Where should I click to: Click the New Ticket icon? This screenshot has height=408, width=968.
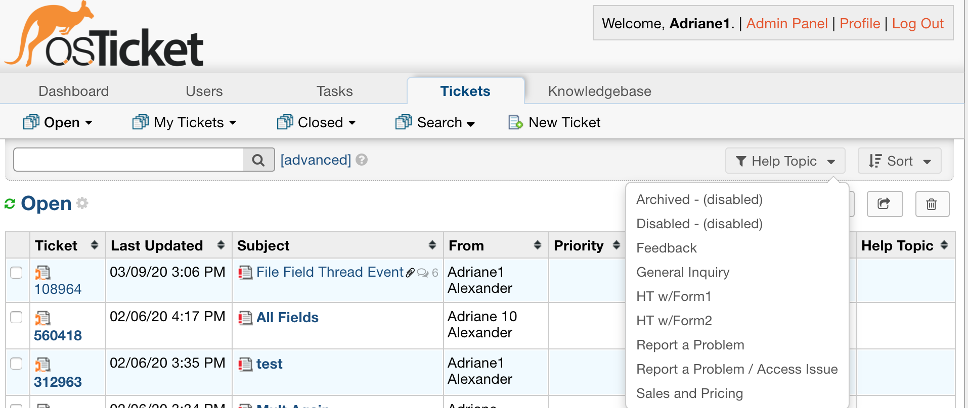[x=515, y=122]
